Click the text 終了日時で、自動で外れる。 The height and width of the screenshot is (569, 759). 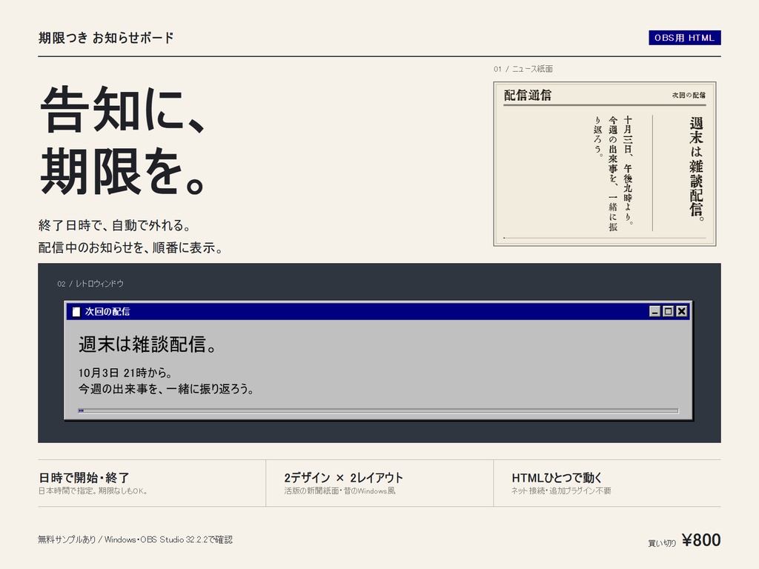[x=115, y=225]
